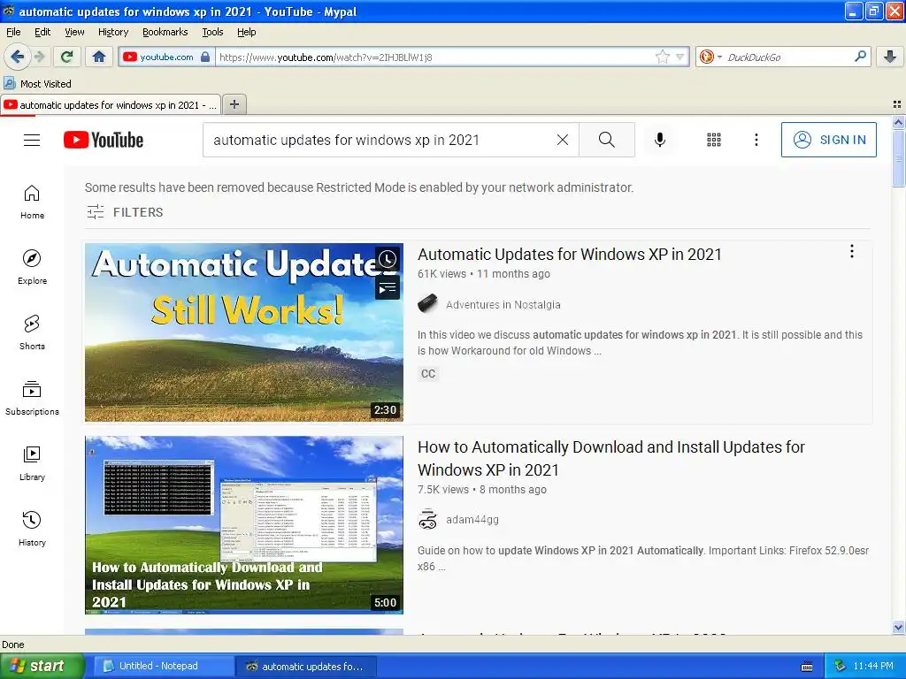
Task: Open the Tools menu
Action: click(x=212, y=32)
